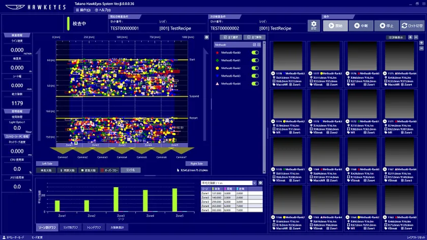This screenshot has width=427, height=240.
Task: Click the plus icon beside 詳細表示
Action: click(411, 37)
